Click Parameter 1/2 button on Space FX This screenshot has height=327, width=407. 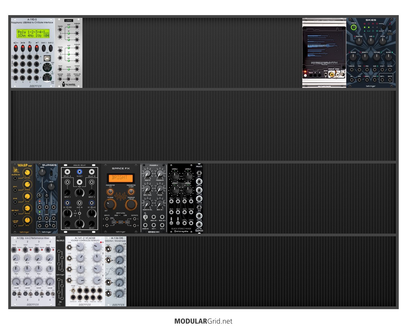110,192
